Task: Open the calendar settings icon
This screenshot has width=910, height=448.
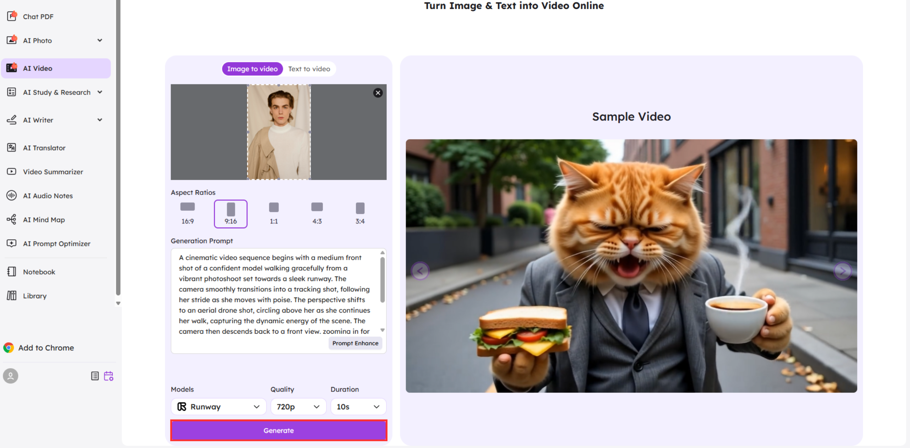Action: tap(109, 376)
